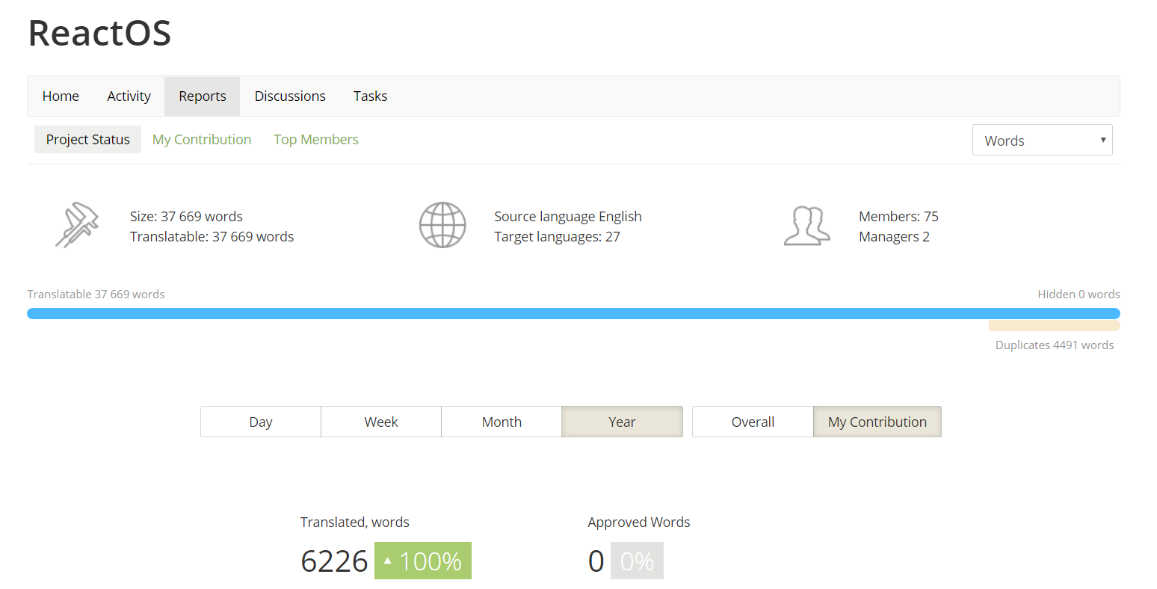Screen dimensions: 1157x589
Task: Click 'Members: 75' text
Action: [898, 216]
